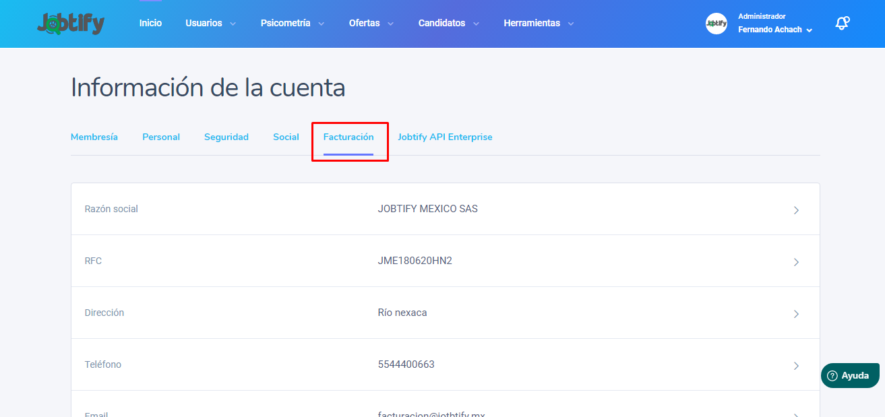Click the Información de la cuenta heading
The height and width of the screenshot is (417, 885).
pos(208,88)
